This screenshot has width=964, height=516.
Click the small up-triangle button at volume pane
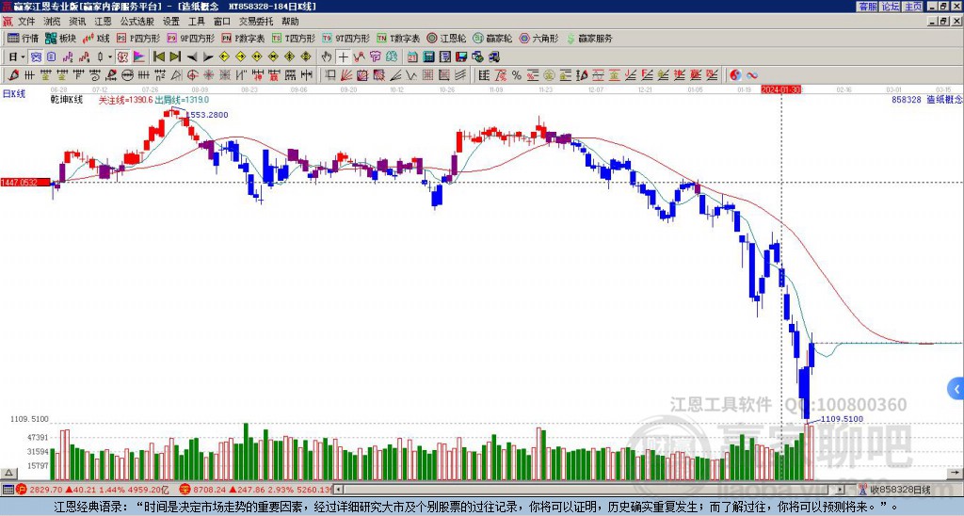[x=8, y=473]
